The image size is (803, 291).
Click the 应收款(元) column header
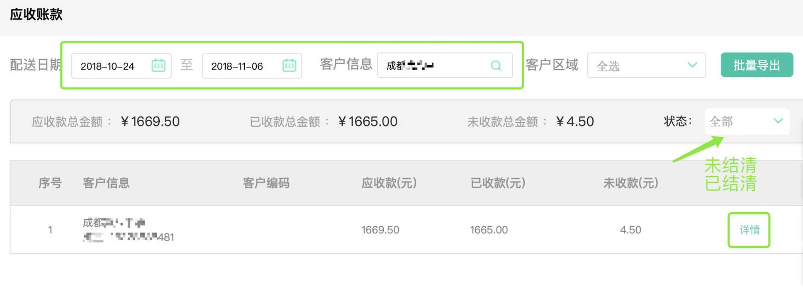[389, 183]
